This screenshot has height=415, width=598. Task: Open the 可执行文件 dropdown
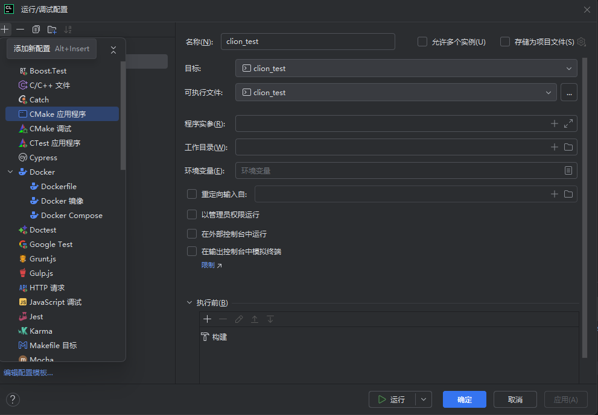pos(396,93)
